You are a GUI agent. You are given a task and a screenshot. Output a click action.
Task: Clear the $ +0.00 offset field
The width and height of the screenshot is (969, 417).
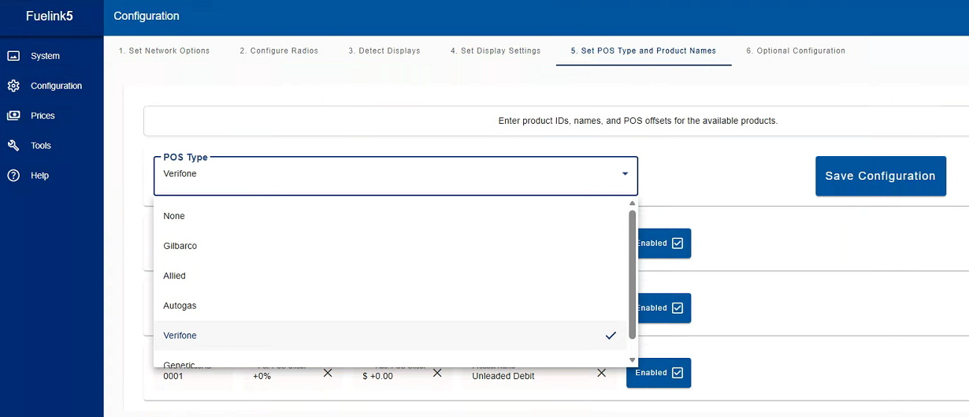436,373
